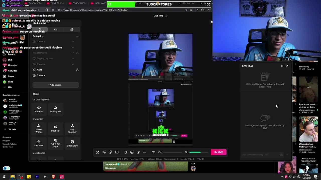Toggle visibility of the first Camera source
The width and height of the screenshot is (321, 180).
coord(73,41)
